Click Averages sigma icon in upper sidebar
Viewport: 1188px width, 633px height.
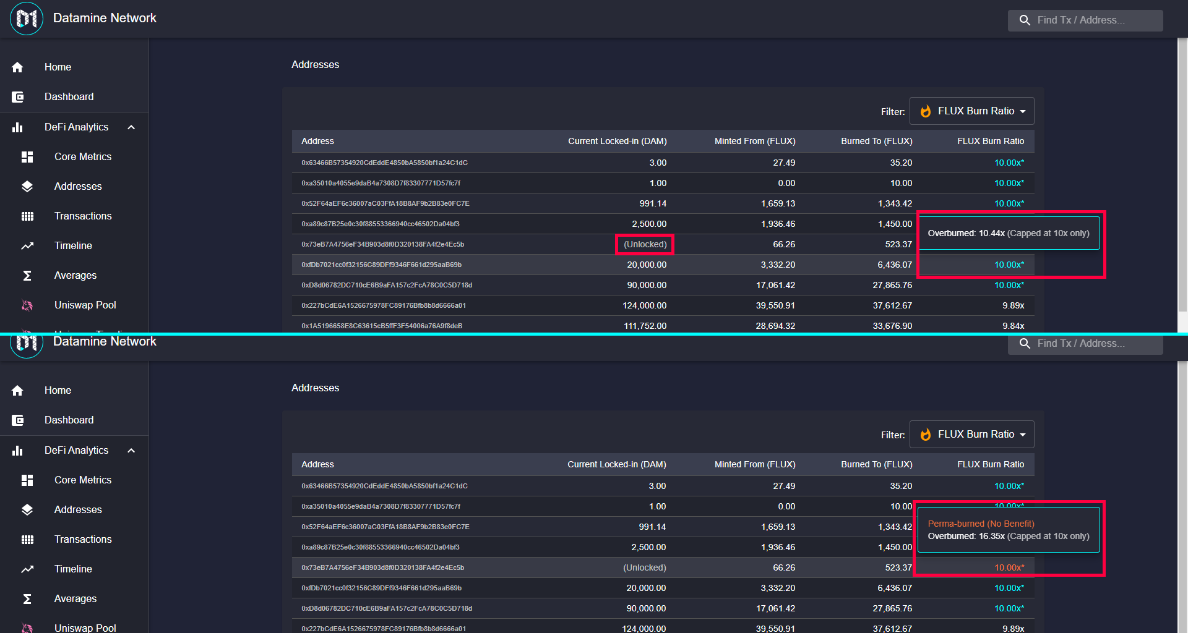(x=27, y=276)
